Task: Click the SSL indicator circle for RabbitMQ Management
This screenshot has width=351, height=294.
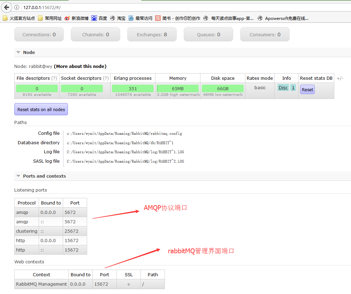Action: (x=129, y=284)
